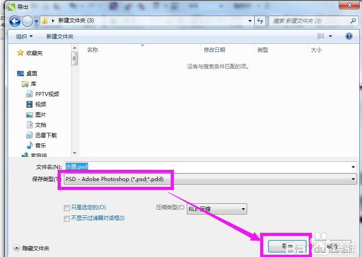The width and height of the screenshot is (362, 257).
Task: Close the 导出 dialog window
Action: (x=349, y=4)
